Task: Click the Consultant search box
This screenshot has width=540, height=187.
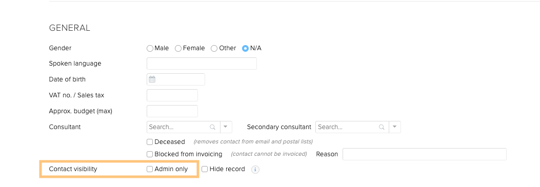Action: (183, 127)
